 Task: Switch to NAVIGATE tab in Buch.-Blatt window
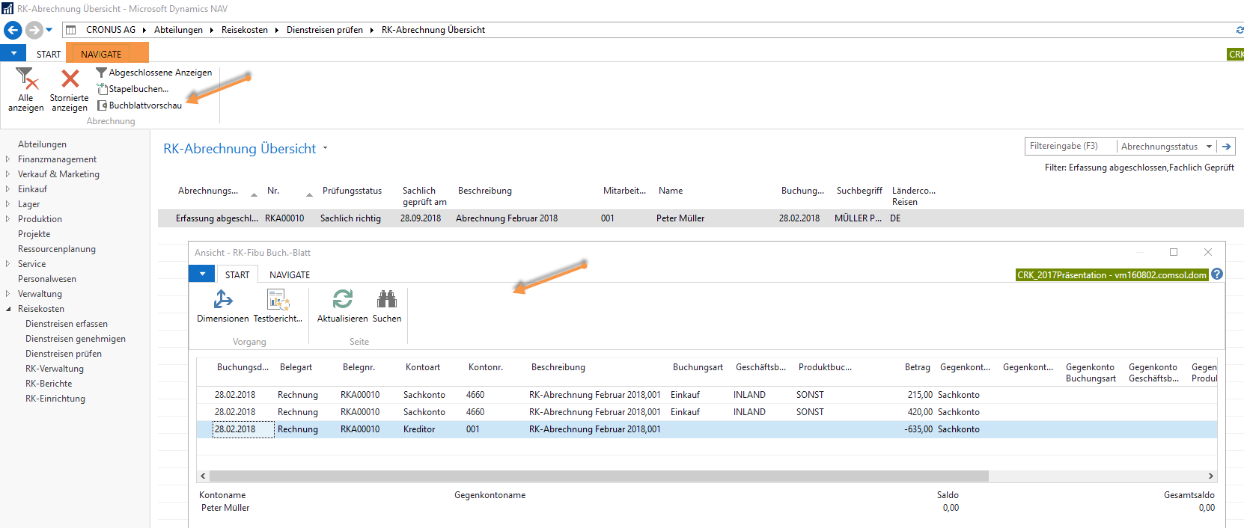290,274
